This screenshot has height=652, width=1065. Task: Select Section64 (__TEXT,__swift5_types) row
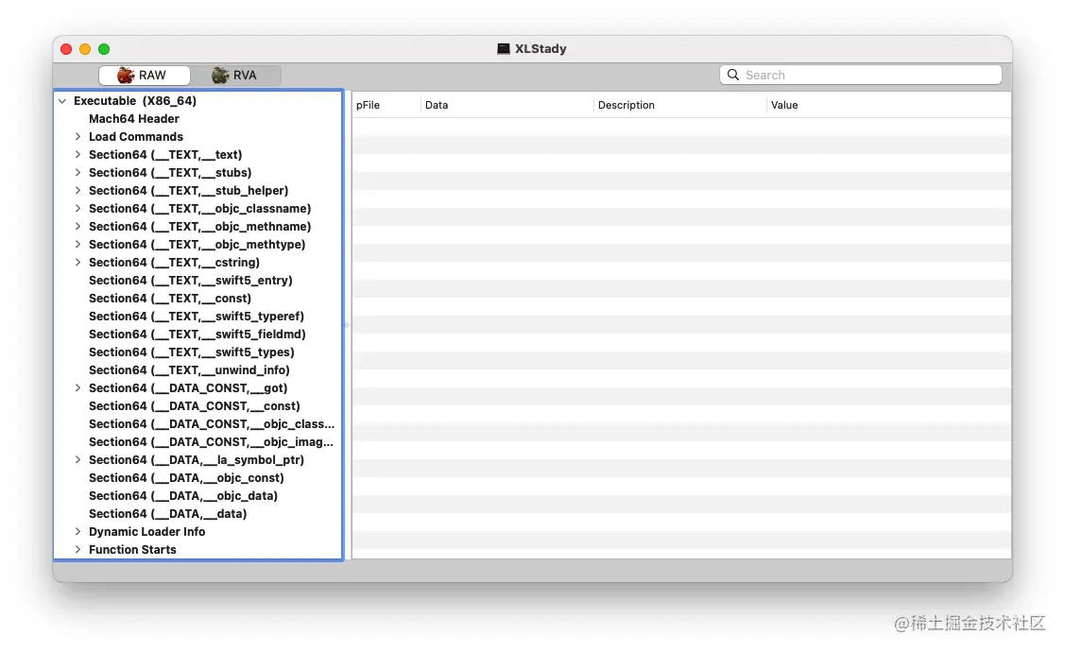pos(198,352)
